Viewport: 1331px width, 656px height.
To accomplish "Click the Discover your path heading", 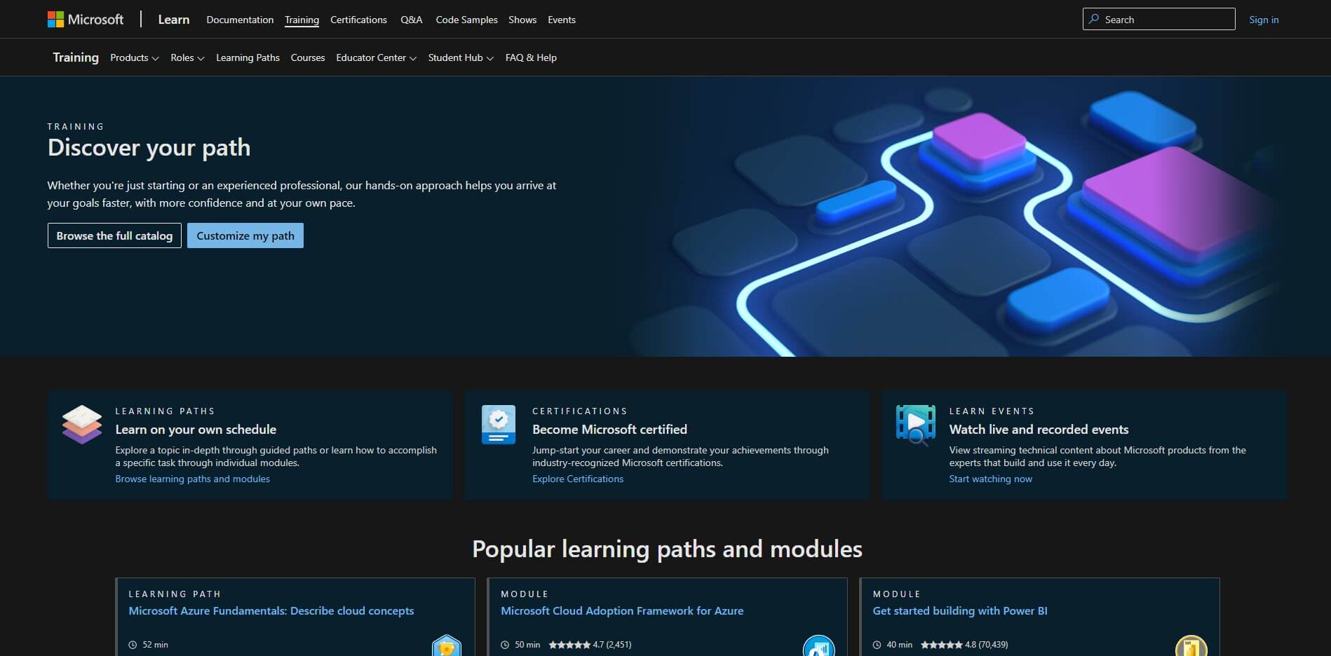I will pos(149,147).
